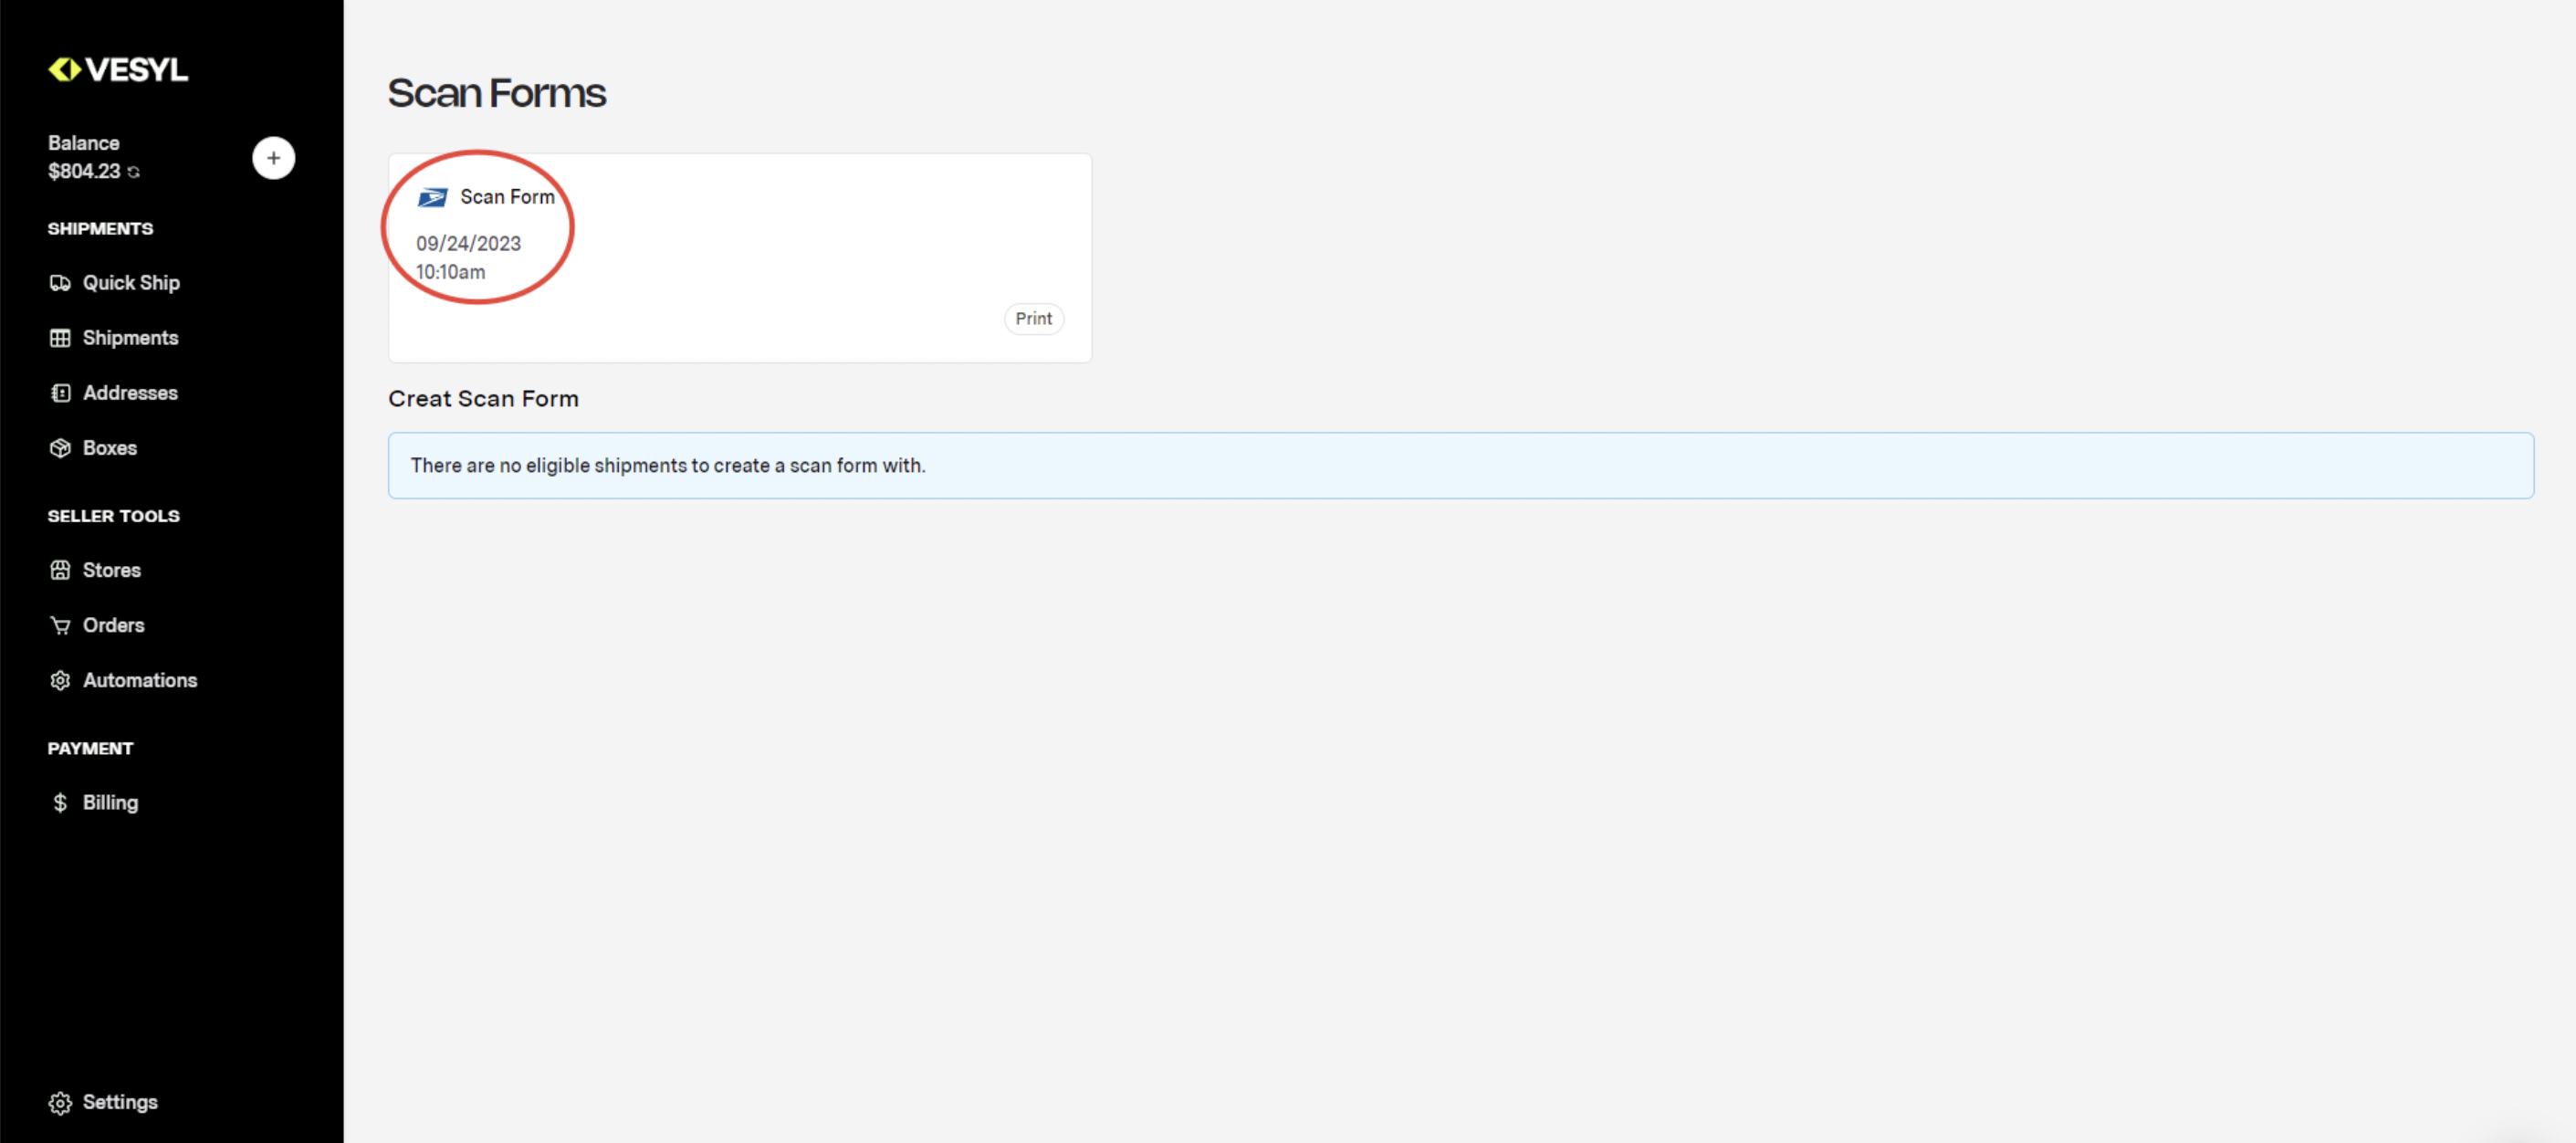
Task: Open Addresses section
Action: pyautogui.click(x=130, y=393)
